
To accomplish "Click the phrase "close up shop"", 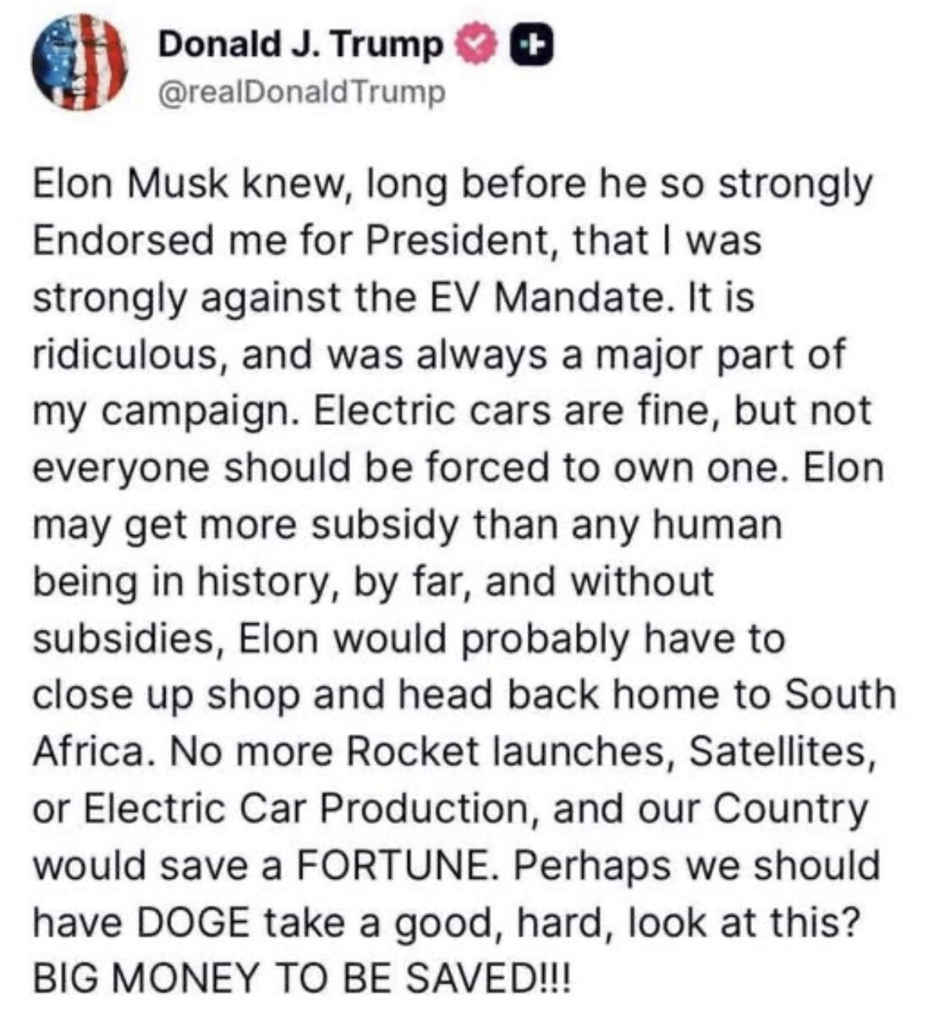I will pyautogui.click(x=166, y=696).
